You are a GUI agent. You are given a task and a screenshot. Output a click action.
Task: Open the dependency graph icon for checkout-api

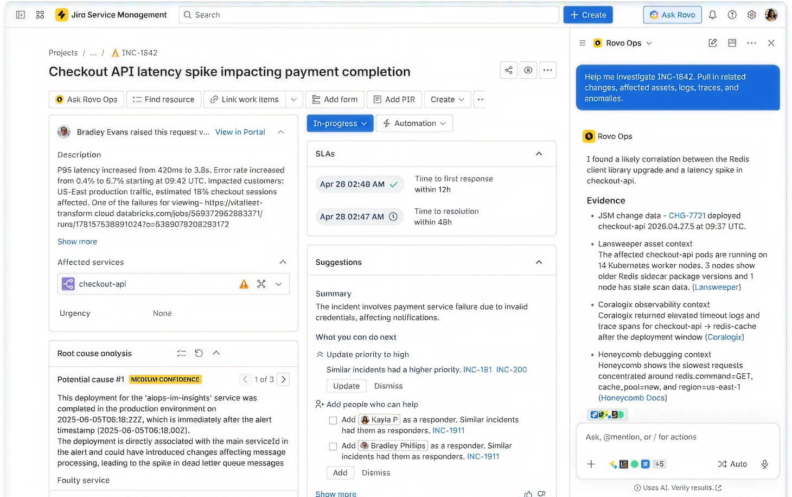click(261, 284)
